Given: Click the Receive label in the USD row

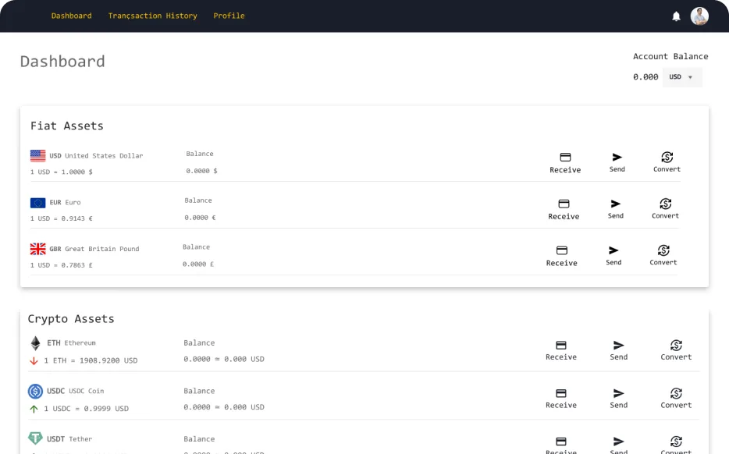Looking at the screenshot, I should 565,170.
